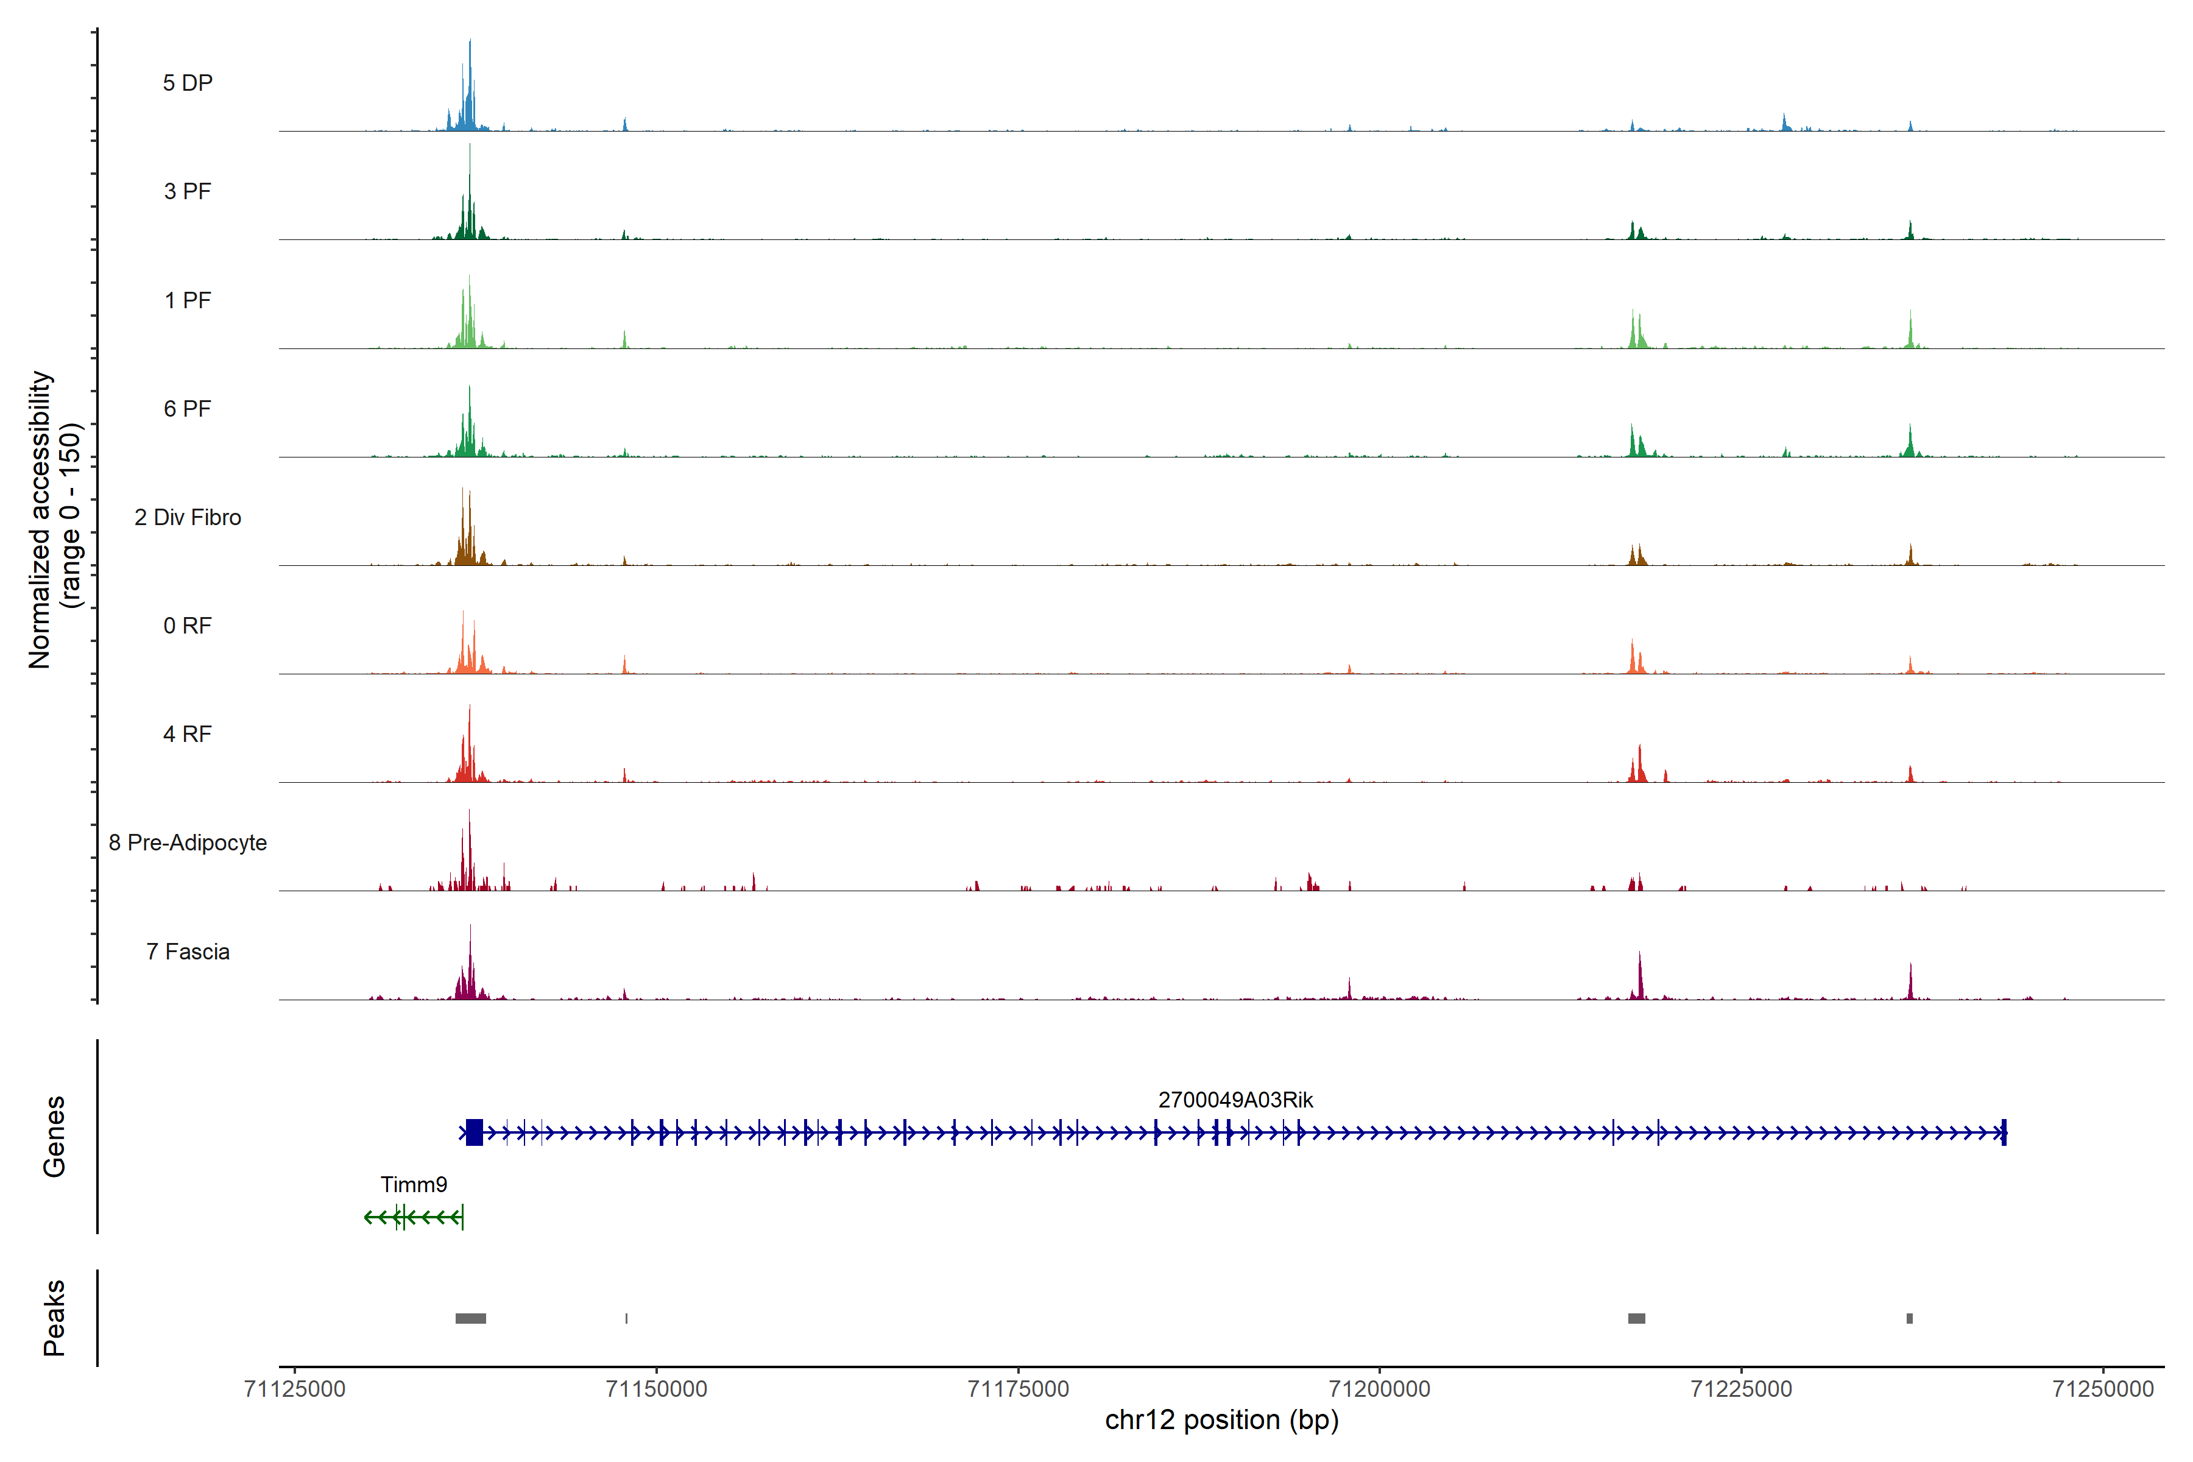Image resolution: width=2193 pixels, height=1462 pixels.
Task: Click the 7 Fascia track label
Action: tap(188, 951)
